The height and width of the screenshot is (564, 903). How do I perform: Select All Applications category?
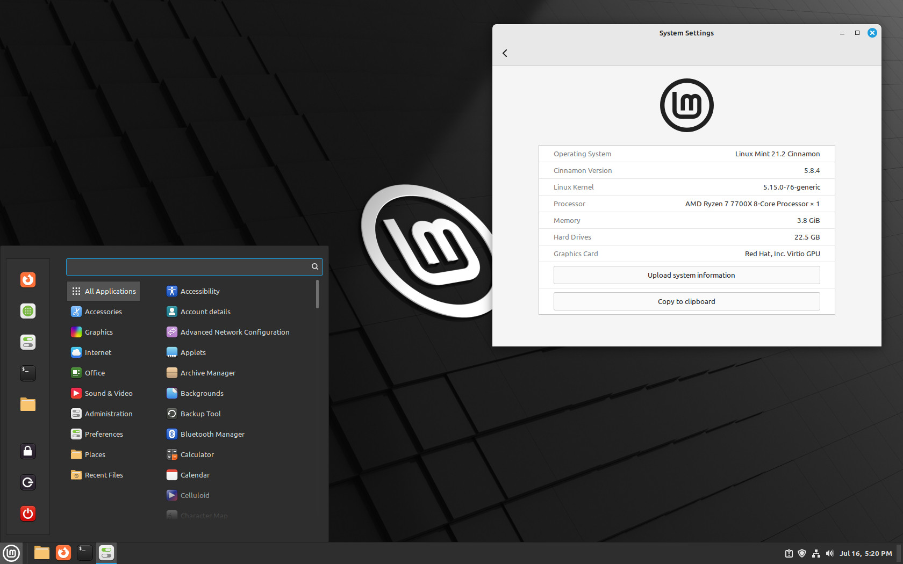click(103, 291)
